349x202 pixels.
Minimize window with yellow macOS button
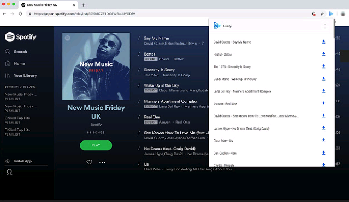8,4
